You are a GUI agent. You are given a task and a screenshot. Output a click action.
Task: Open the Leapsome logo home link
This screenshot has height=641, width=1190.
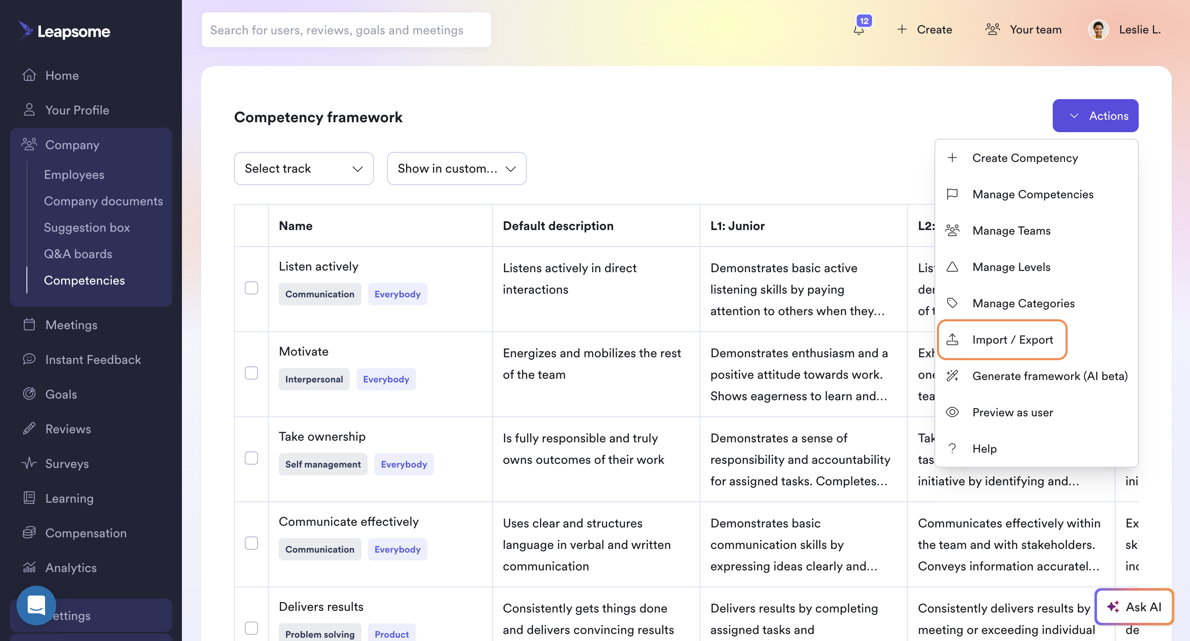tap(65, 31)
